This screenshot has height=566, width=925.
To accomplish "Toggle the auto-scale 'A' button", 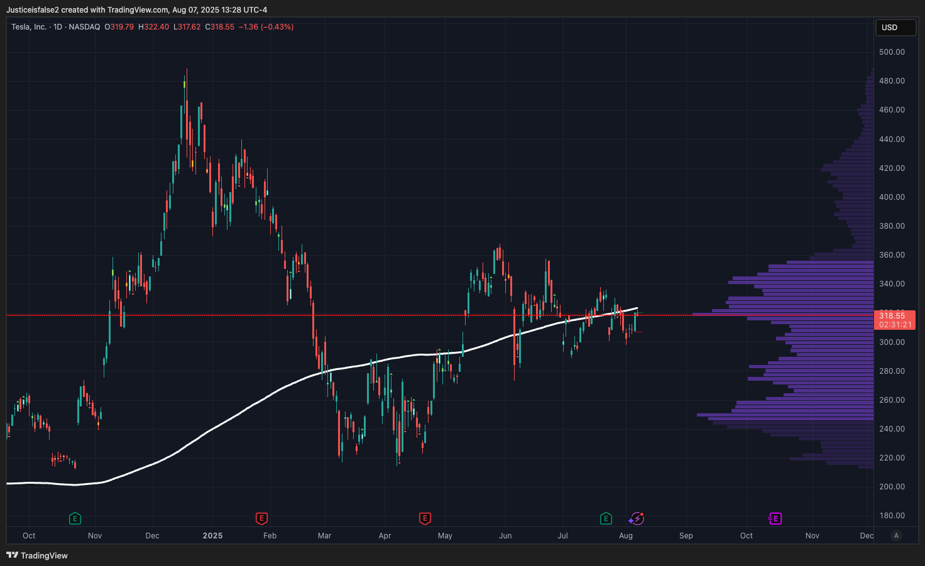I will click(x=896, y=535).
